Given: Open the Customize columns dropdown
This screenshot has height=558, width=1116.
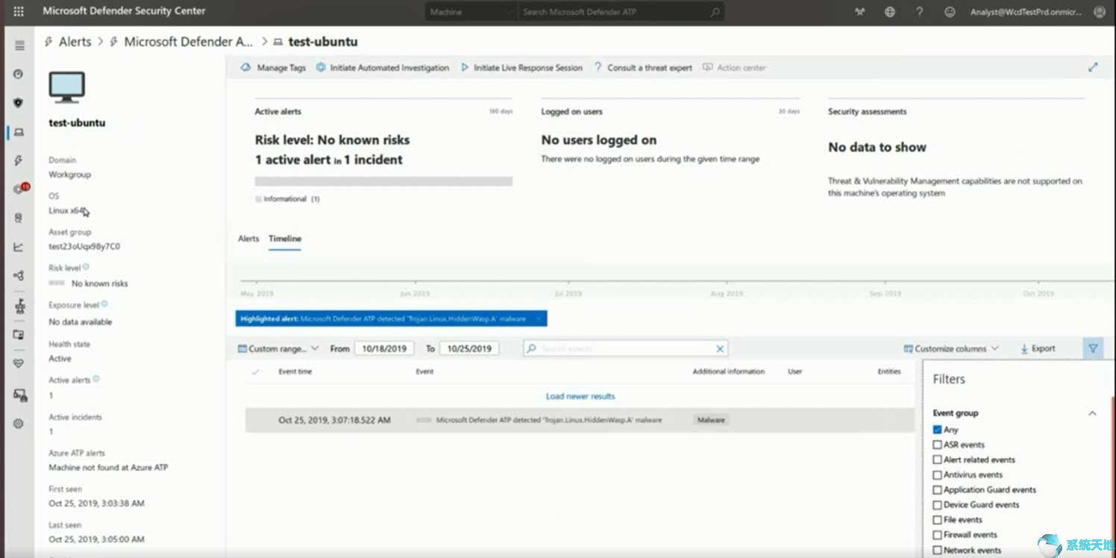Looking at the screenshot, I should pos(950,348).
